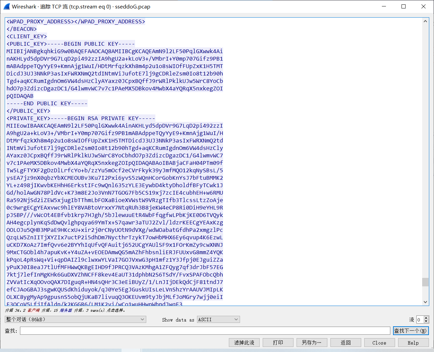Click the 流 stream number value box

point(420,319)
